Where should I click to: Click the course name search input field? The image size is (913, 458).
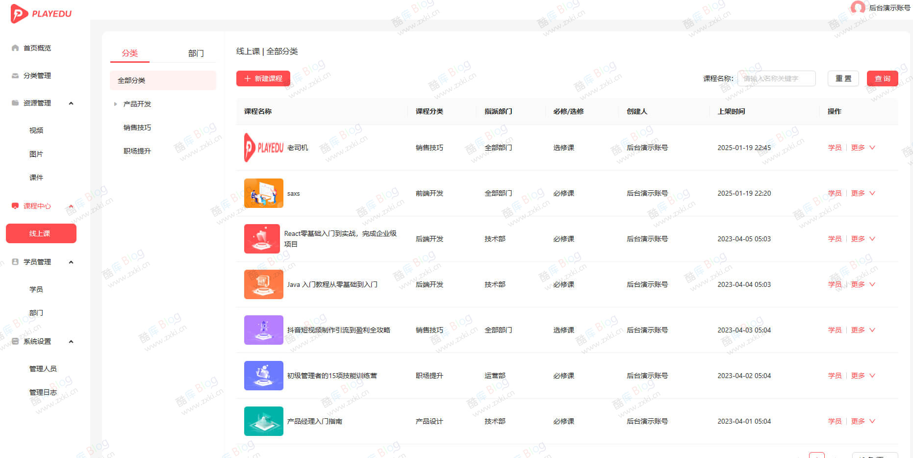pyautogui.click(x=776, y=78)
